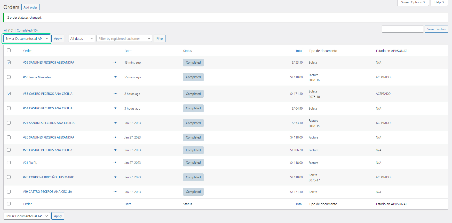Viewport: 452px width, 223px height.
Task: Preview order #59 with eye icon
Action: click(115, 63)
